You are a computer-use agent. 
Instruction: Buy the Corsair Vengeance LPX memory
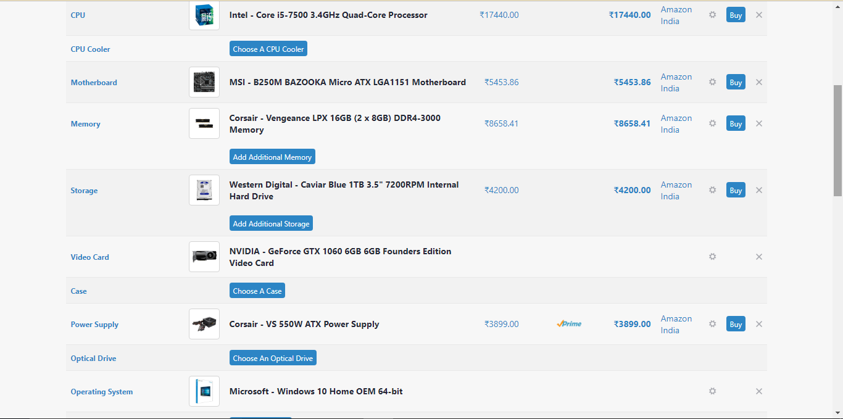click(736, 123)
